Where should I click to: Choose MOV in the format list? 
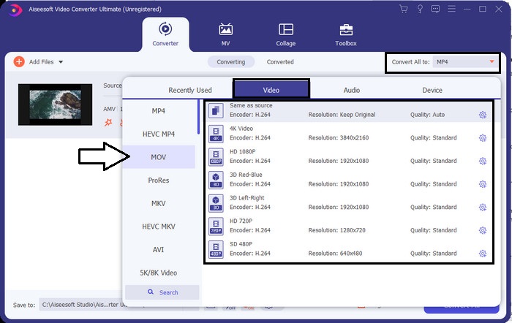point(159,157)
